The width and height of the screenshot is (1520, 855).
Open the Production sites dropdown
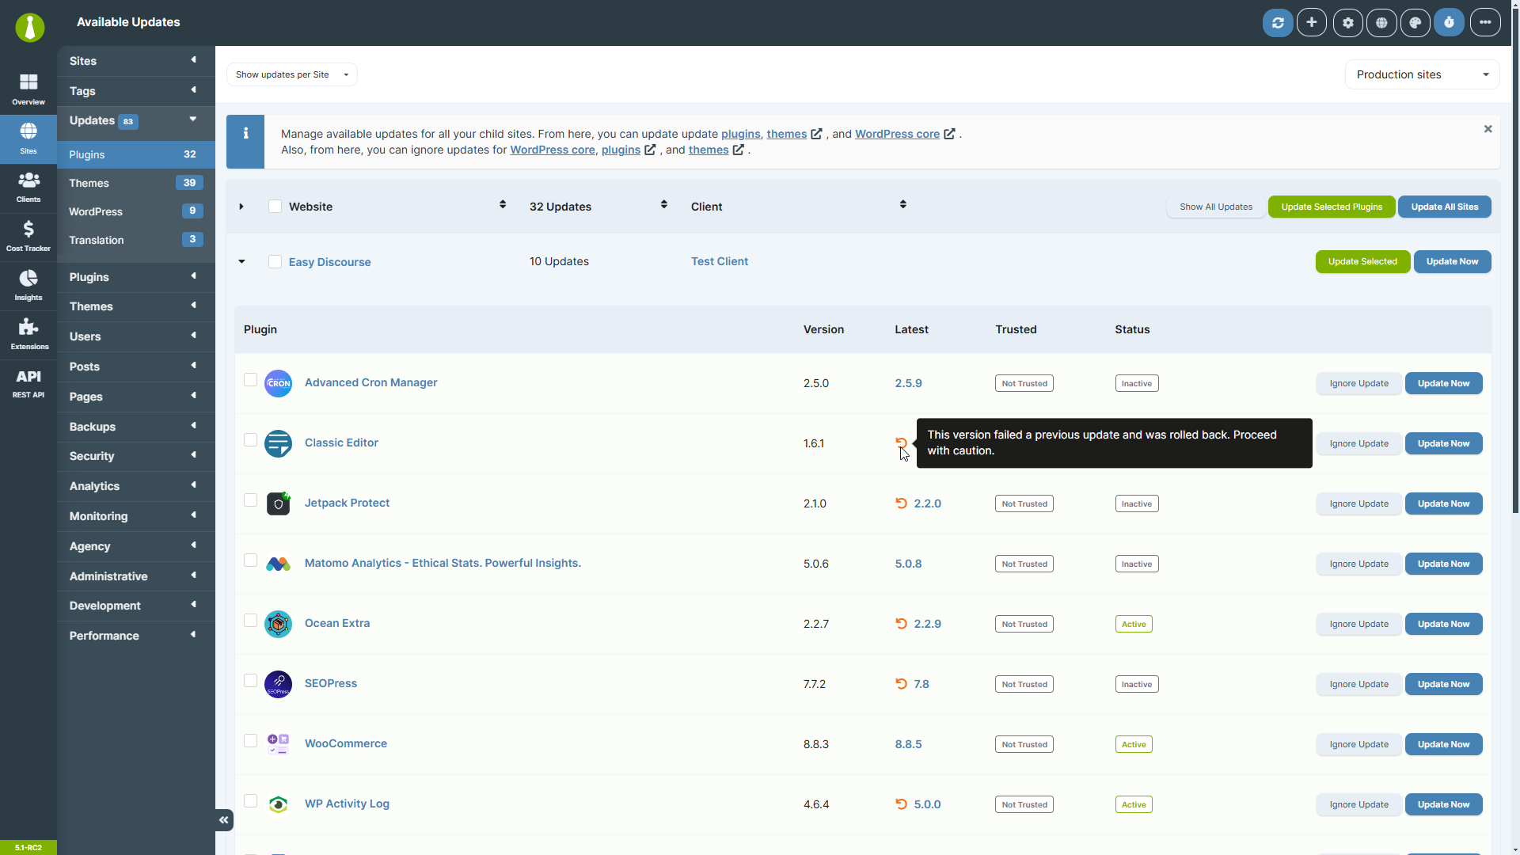tap(1421, 74)
